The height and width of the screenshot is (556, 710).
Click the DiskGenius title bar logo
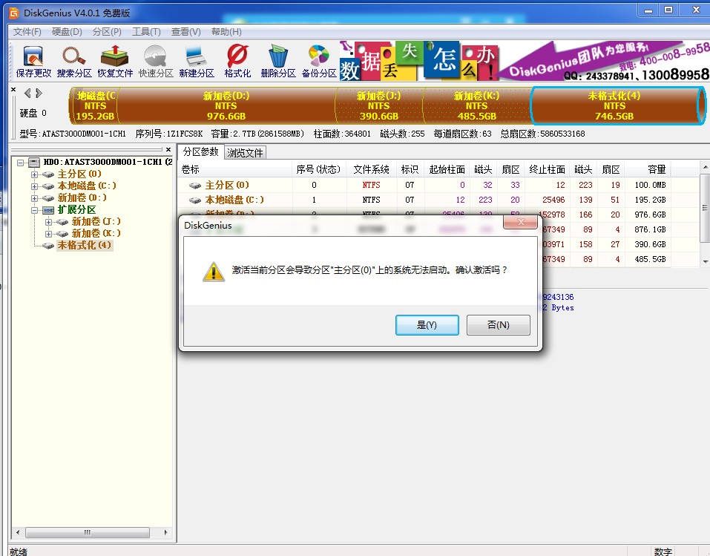(14, 13)
